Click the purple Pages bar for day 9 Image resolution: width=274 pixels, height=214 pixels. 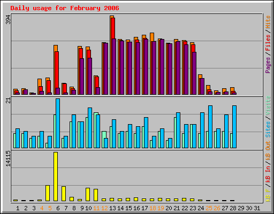tap(82, 77)
